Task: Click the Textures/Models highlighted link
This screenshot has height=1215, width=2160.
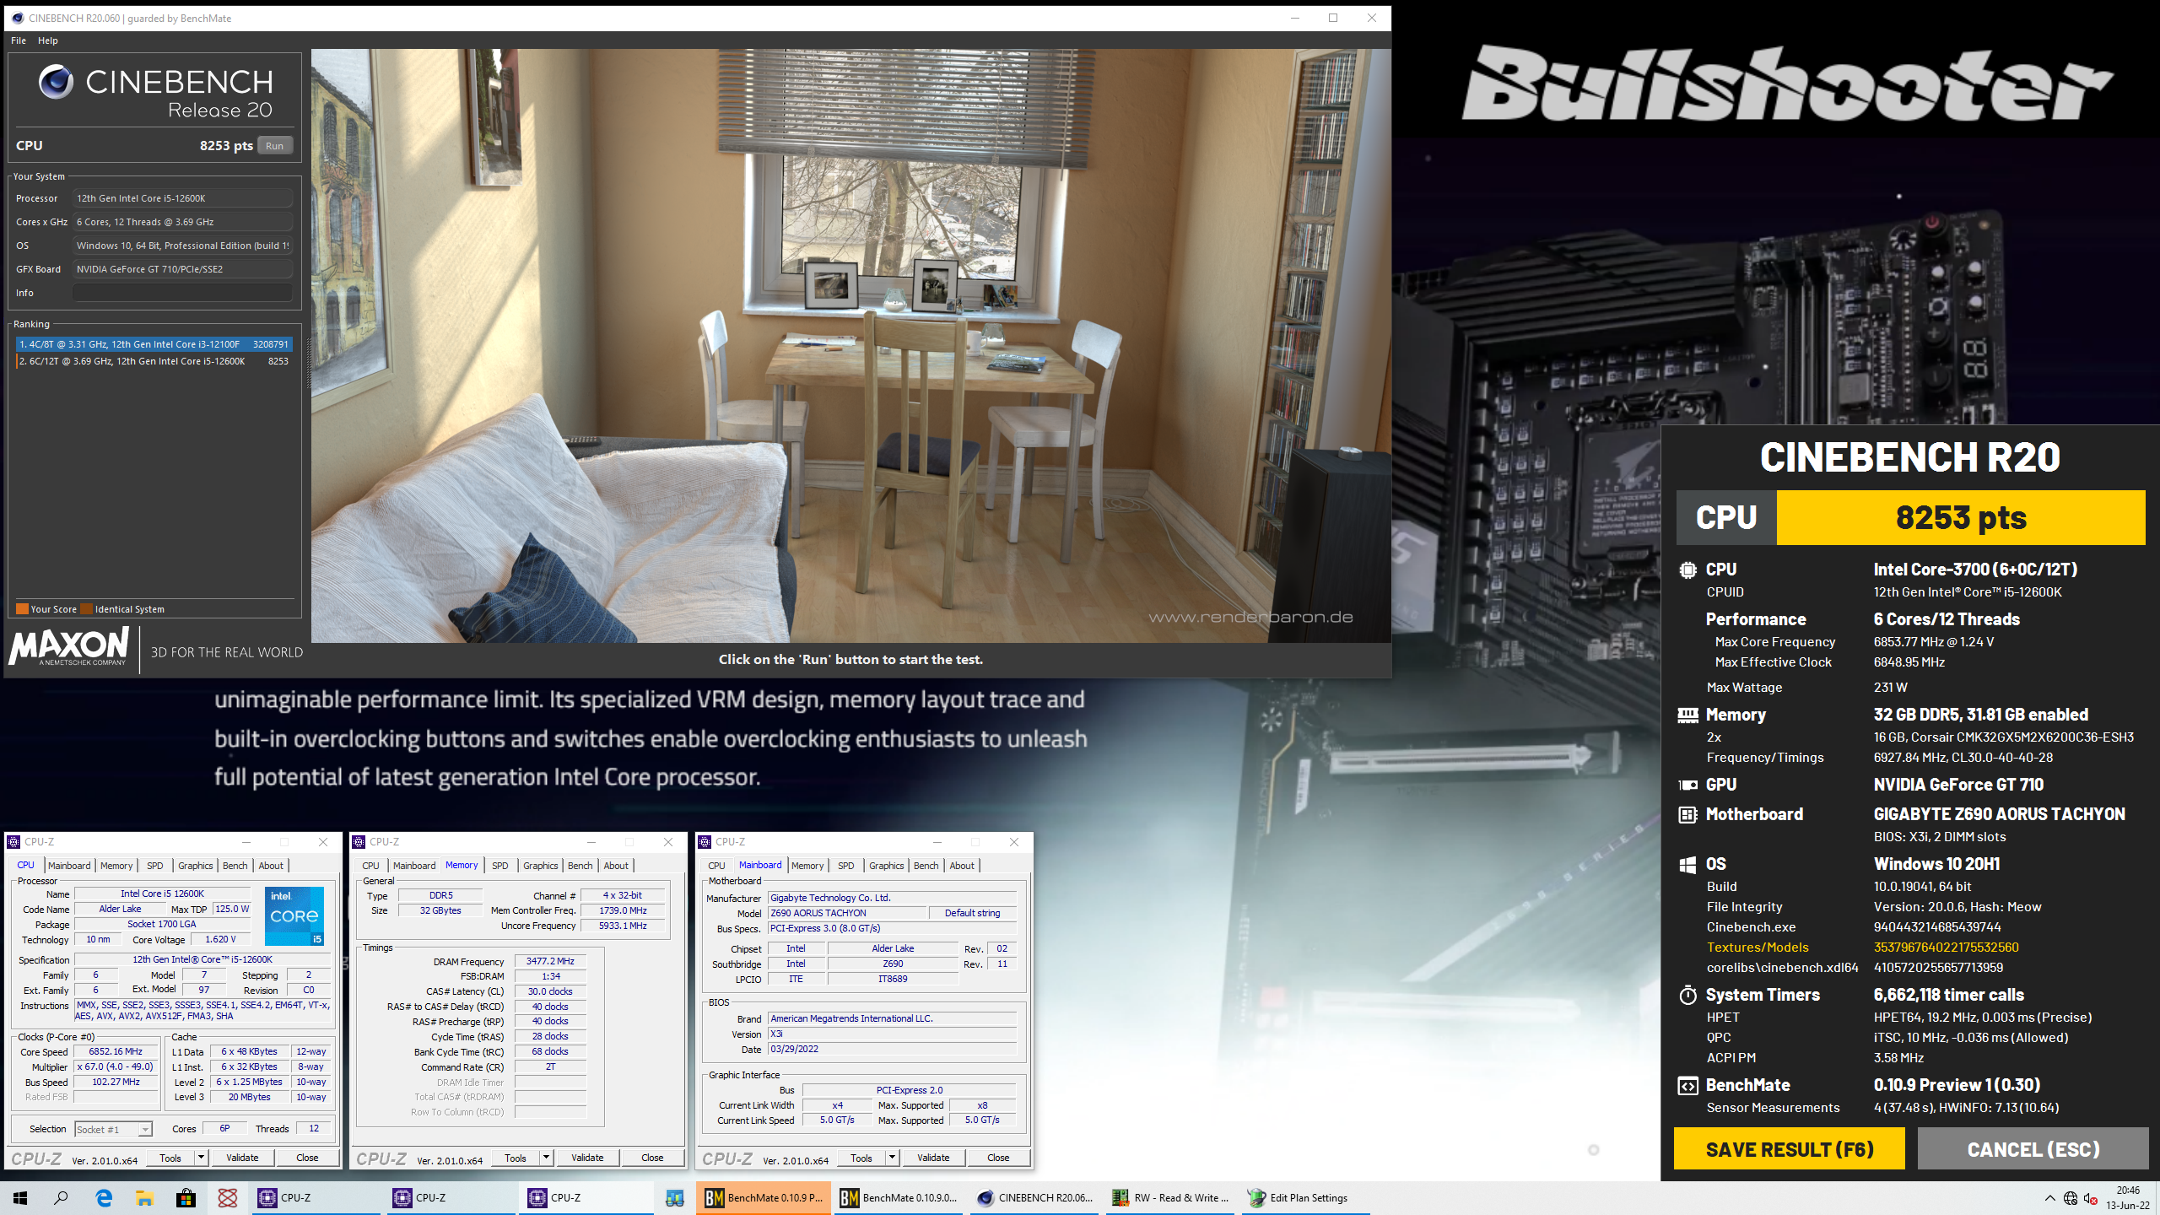Action: click(x=1758, y=948)
